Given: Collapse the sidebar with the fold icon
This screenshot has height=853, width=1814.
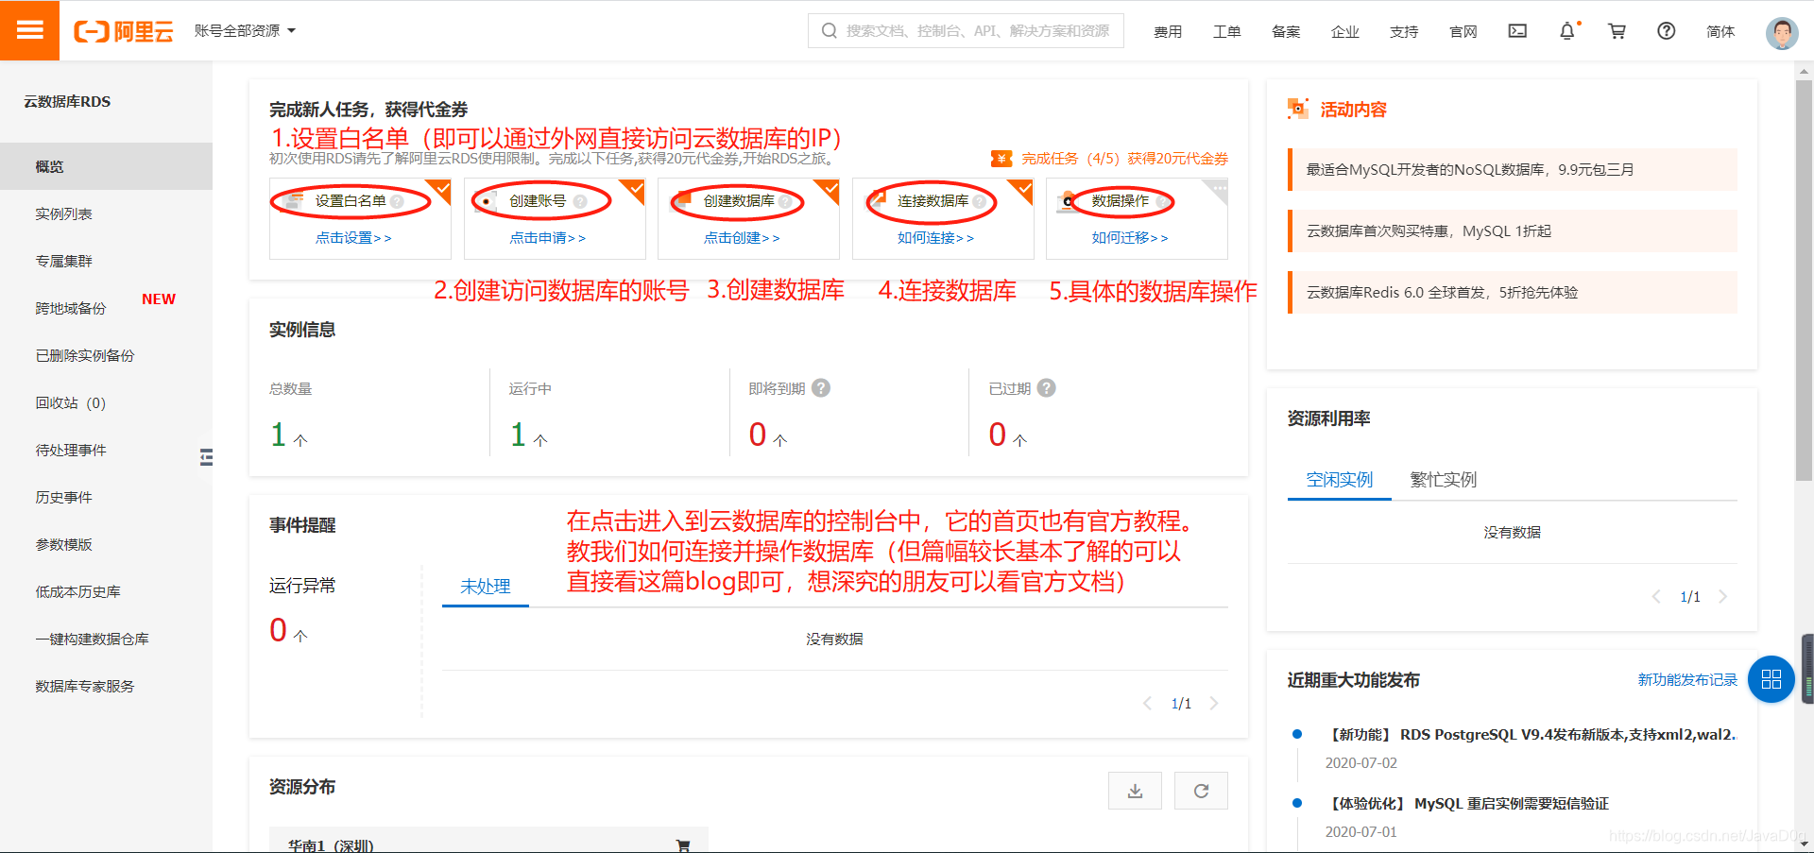Looking at the screenshot, I should 206,458.
